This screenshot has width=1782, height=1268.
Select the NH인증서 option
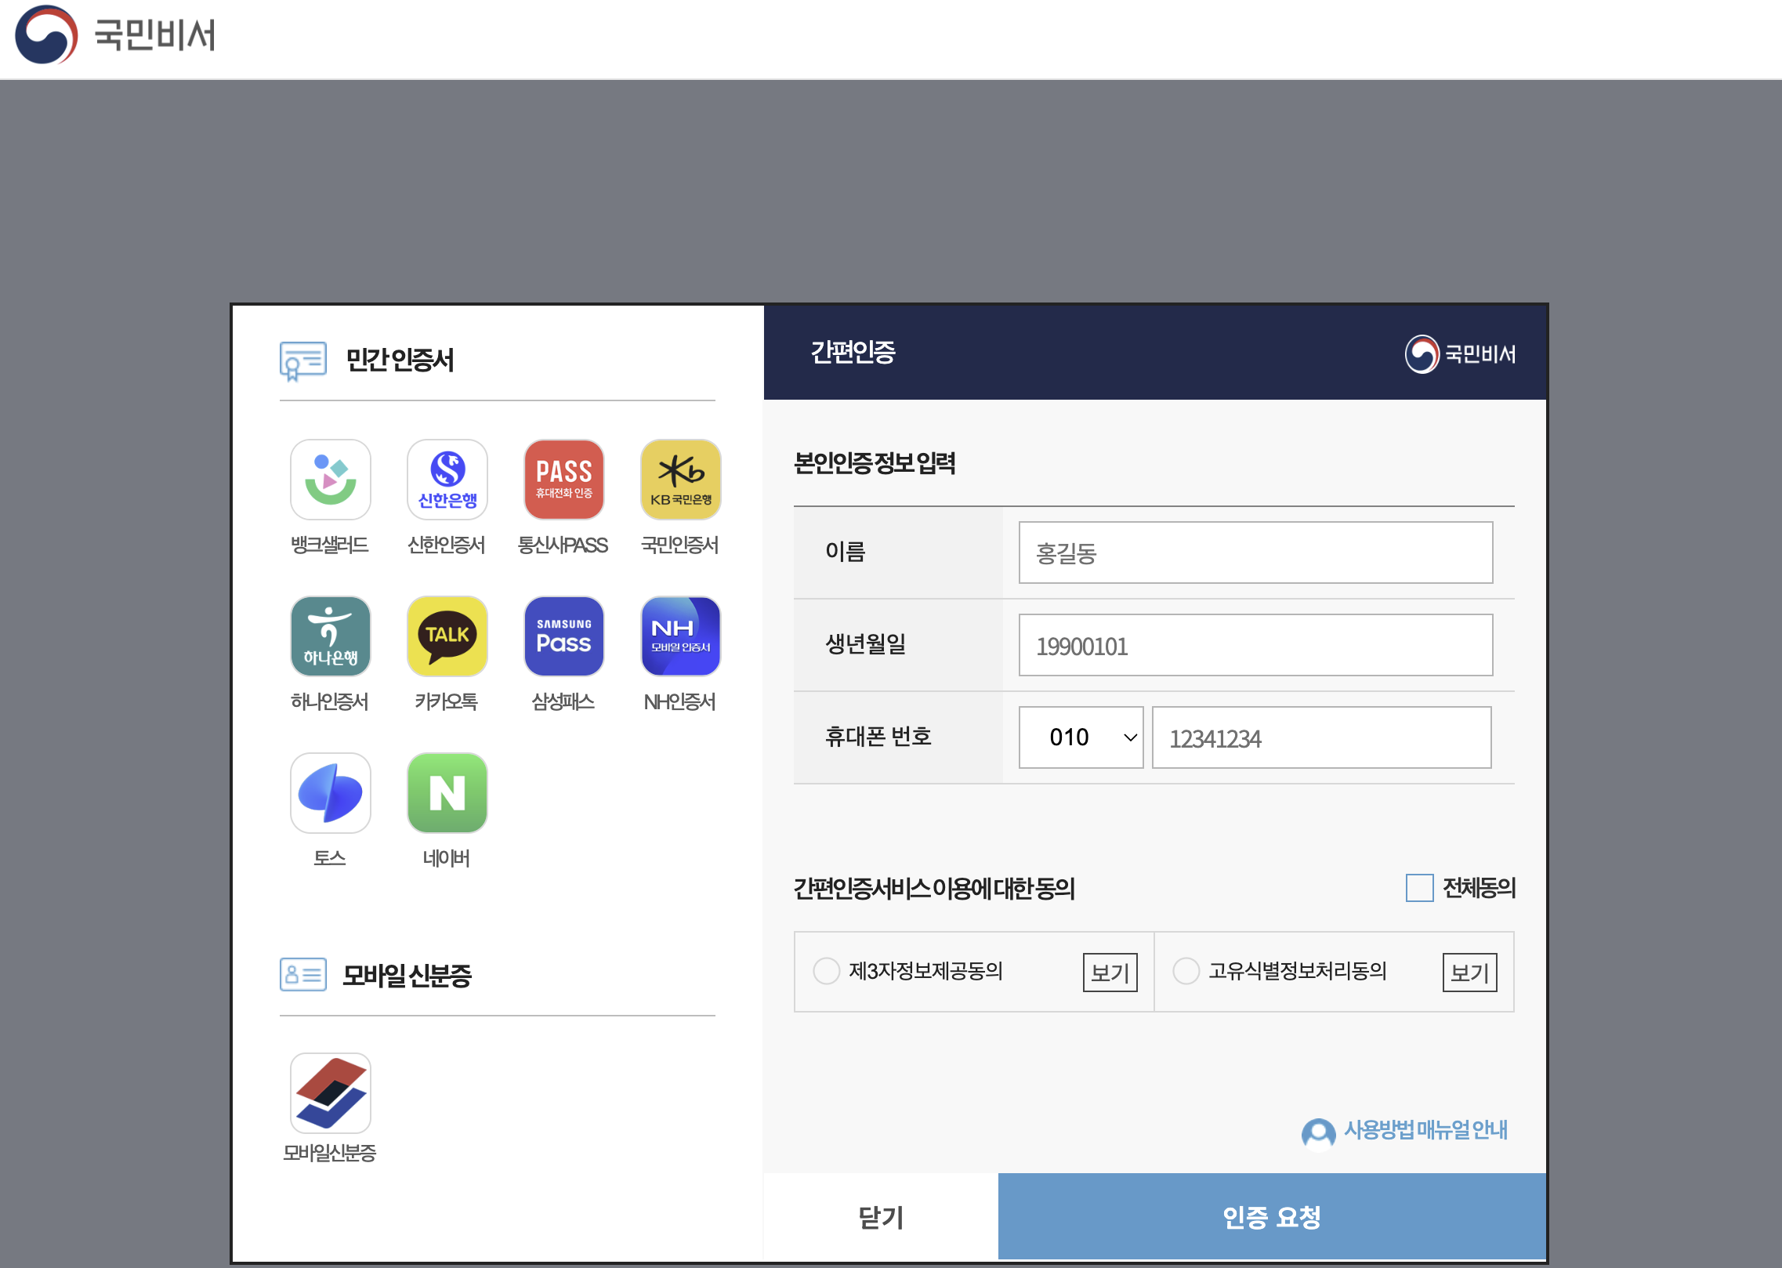679,636
